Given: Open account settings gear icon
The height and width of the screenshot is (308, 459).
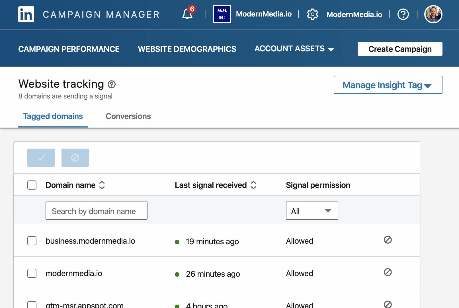Looking at the screenshot, I should [x=312, y=14].
